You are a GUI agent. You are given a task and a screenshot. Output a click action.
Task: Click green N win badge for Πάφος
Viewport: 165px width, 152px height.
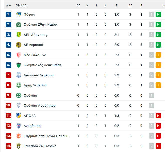pos(158,14)
